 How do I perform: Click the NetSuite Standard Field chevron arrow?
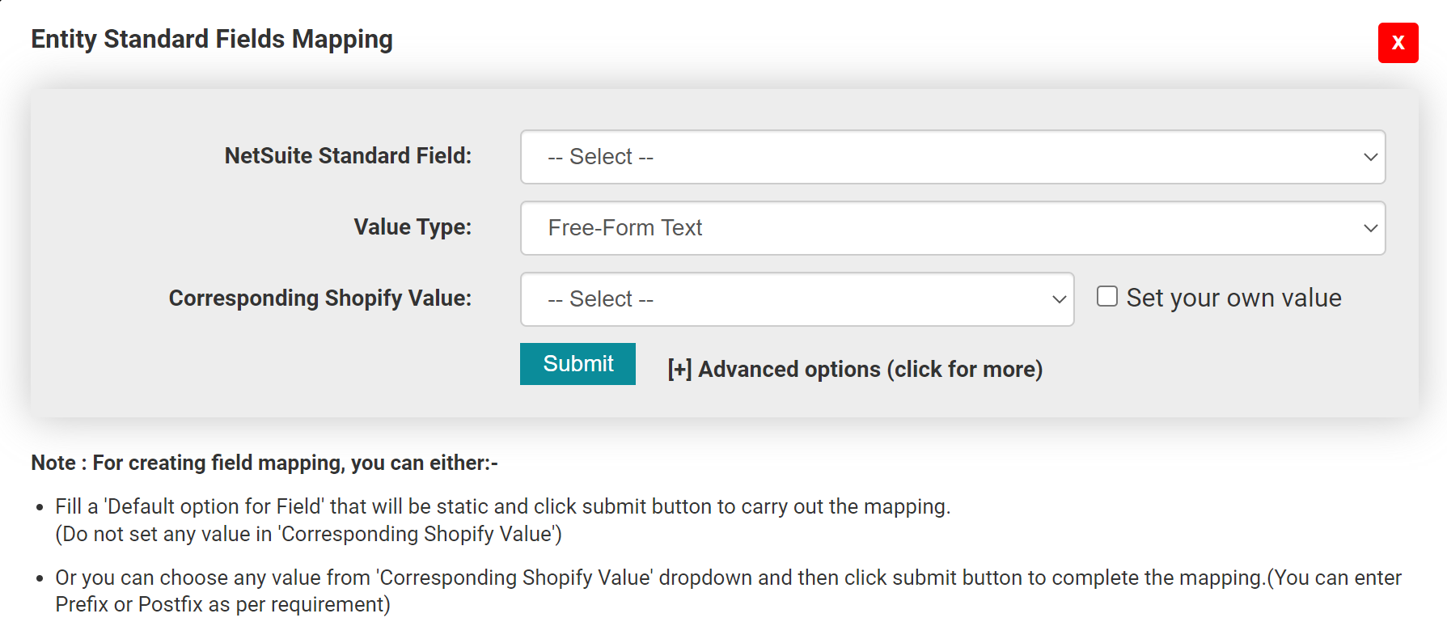point(1370,157)
